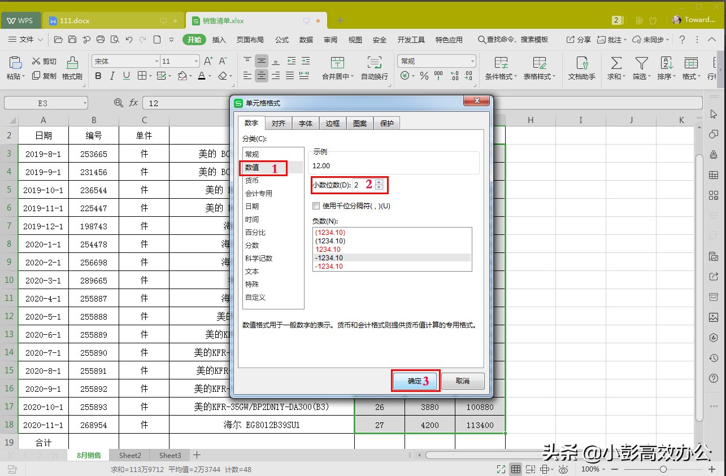
Task: Open the Filter (筛选) tool
Action: point(641,64)
